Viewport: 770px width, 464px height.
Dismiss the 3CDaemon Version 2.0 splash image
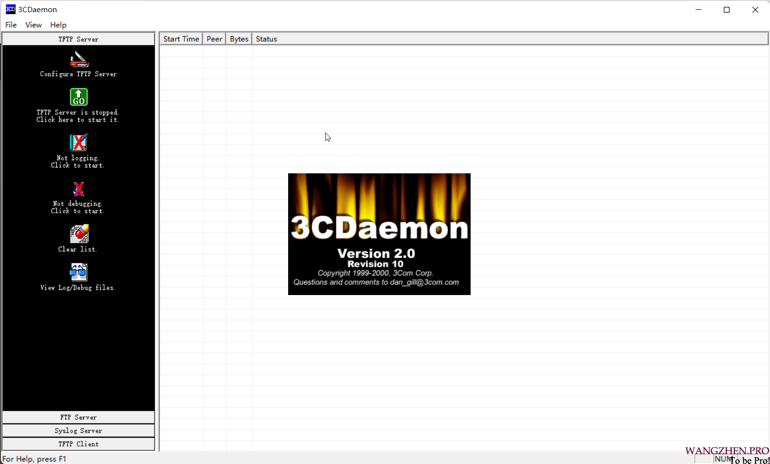point(379,234)
